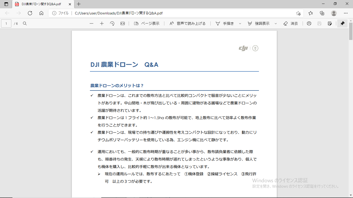353x198 pixels.
Task: Start 音声で読み上げる read aloud
Action: pos(187,23)
